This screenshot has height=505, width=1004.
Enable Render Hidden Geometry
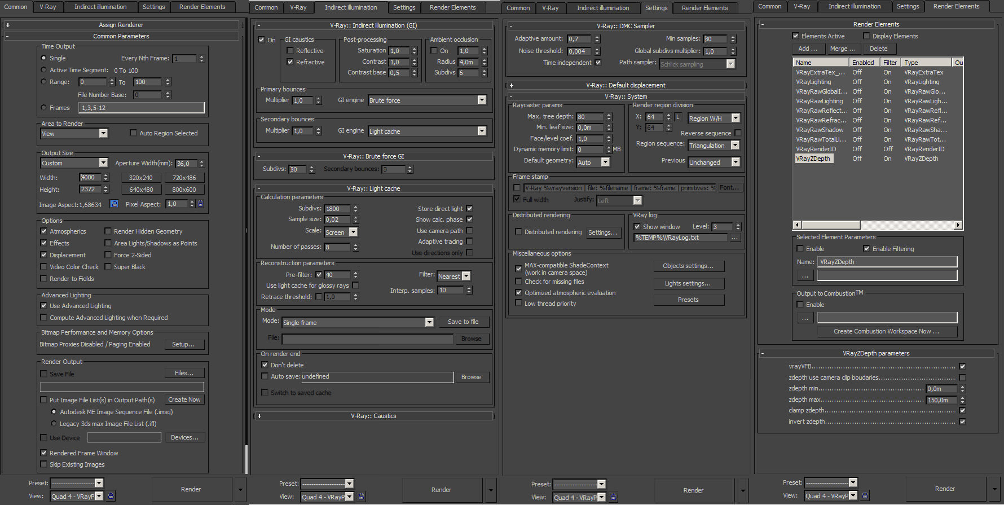[x=108, y=231]
